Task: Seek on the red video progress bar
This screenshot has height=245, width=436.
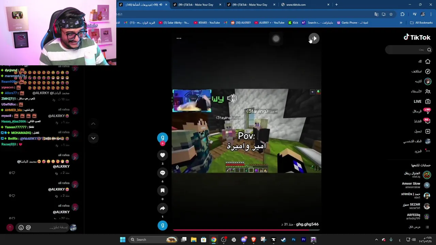Action: pos(246,230)
